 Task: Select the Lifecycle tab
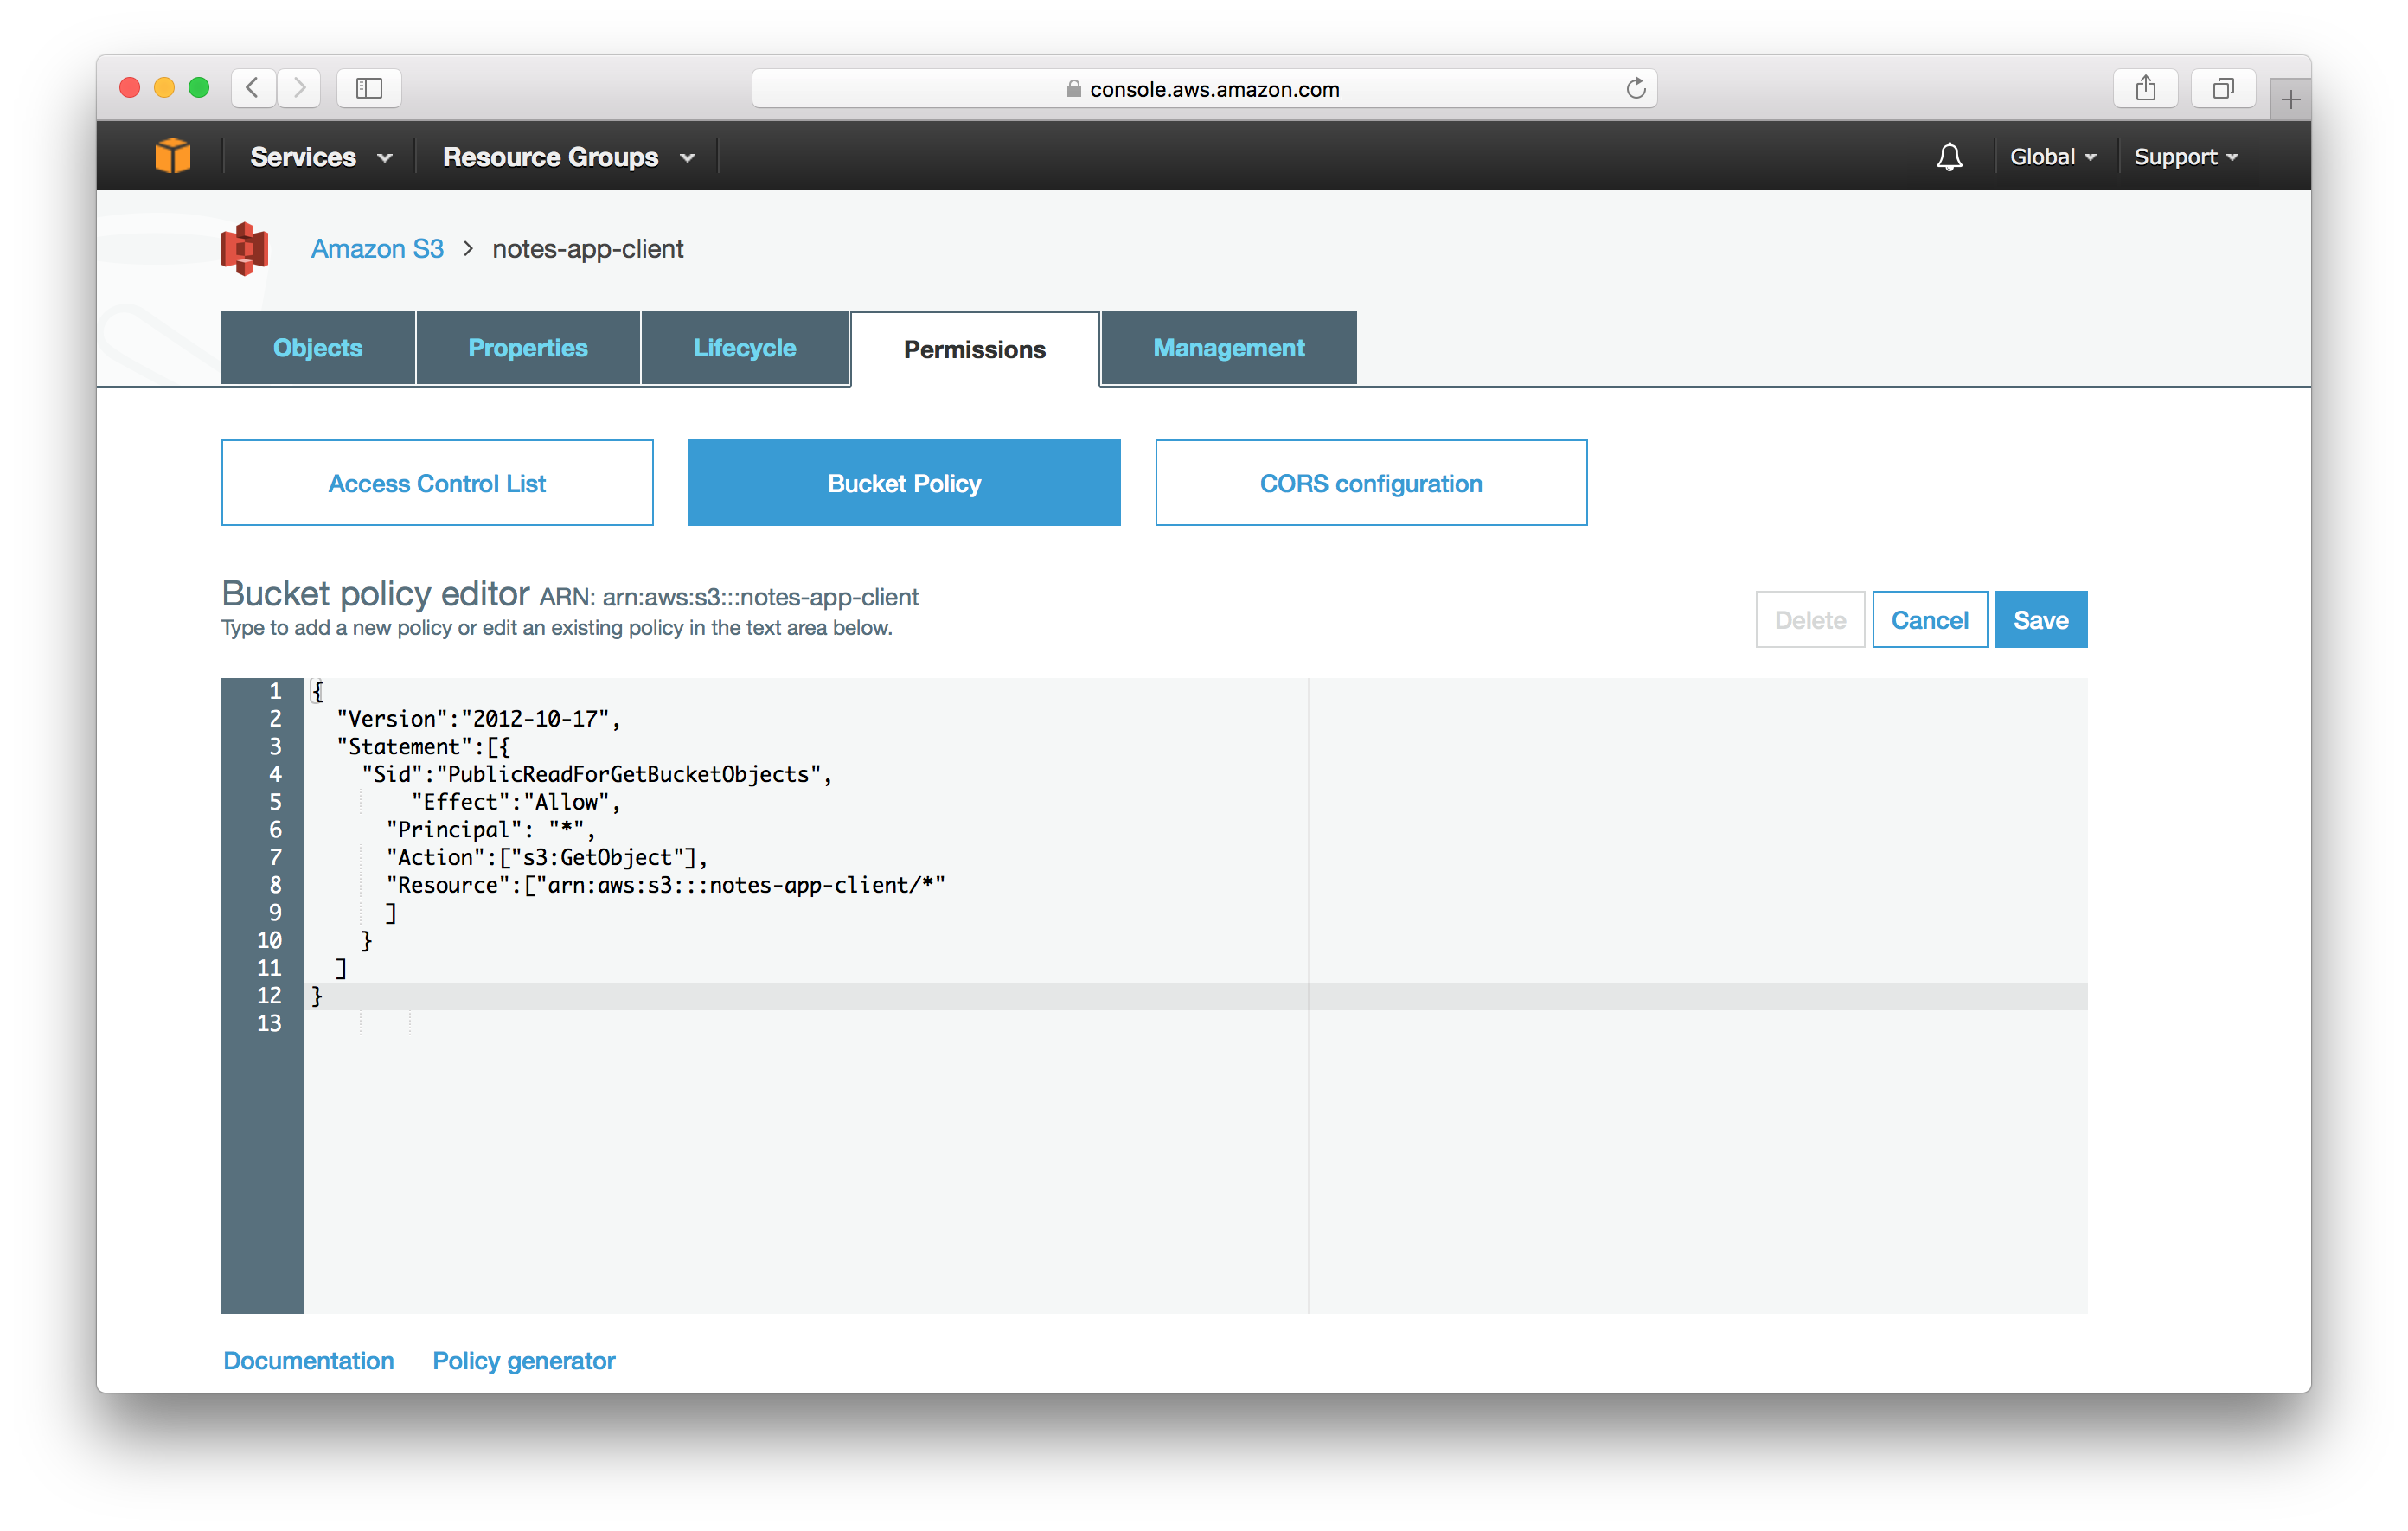click(x=742, y=348)
